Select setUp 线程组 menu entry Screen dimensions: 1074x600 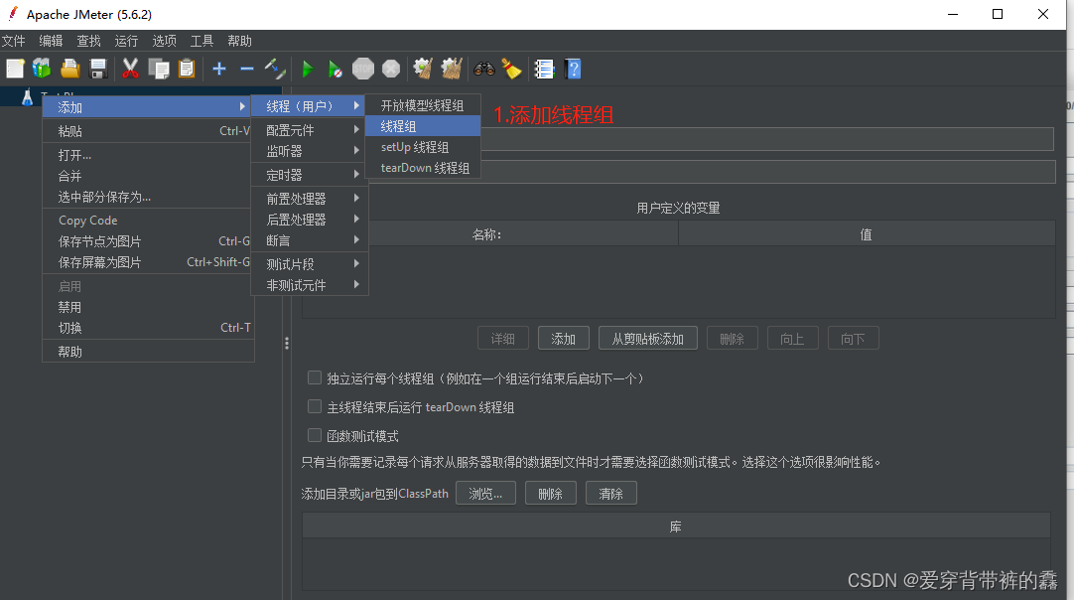423,147
